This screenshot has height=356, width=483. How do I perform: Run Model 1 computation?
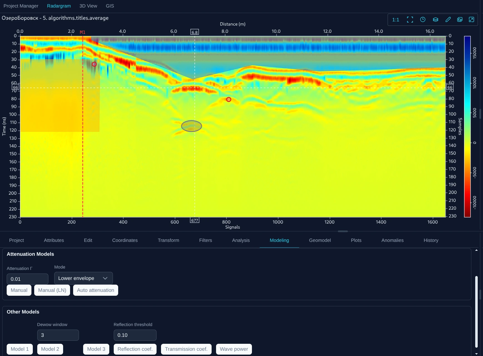(x=19, y=349)
